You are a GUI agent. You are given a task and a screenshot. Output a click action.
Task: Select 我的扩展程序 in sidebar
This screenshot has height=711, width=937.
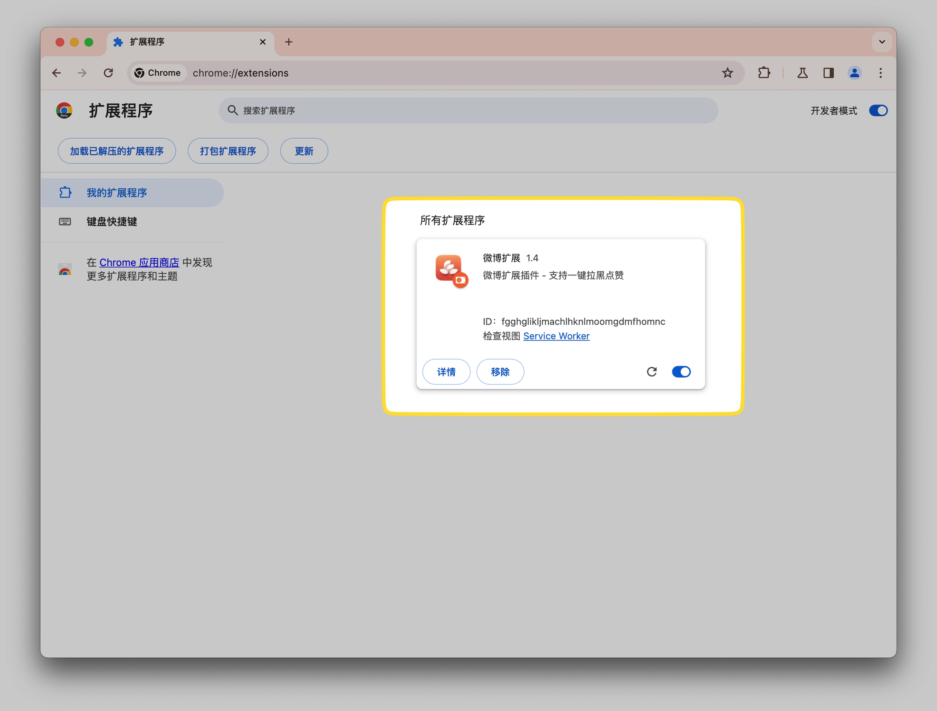[116, 193]
